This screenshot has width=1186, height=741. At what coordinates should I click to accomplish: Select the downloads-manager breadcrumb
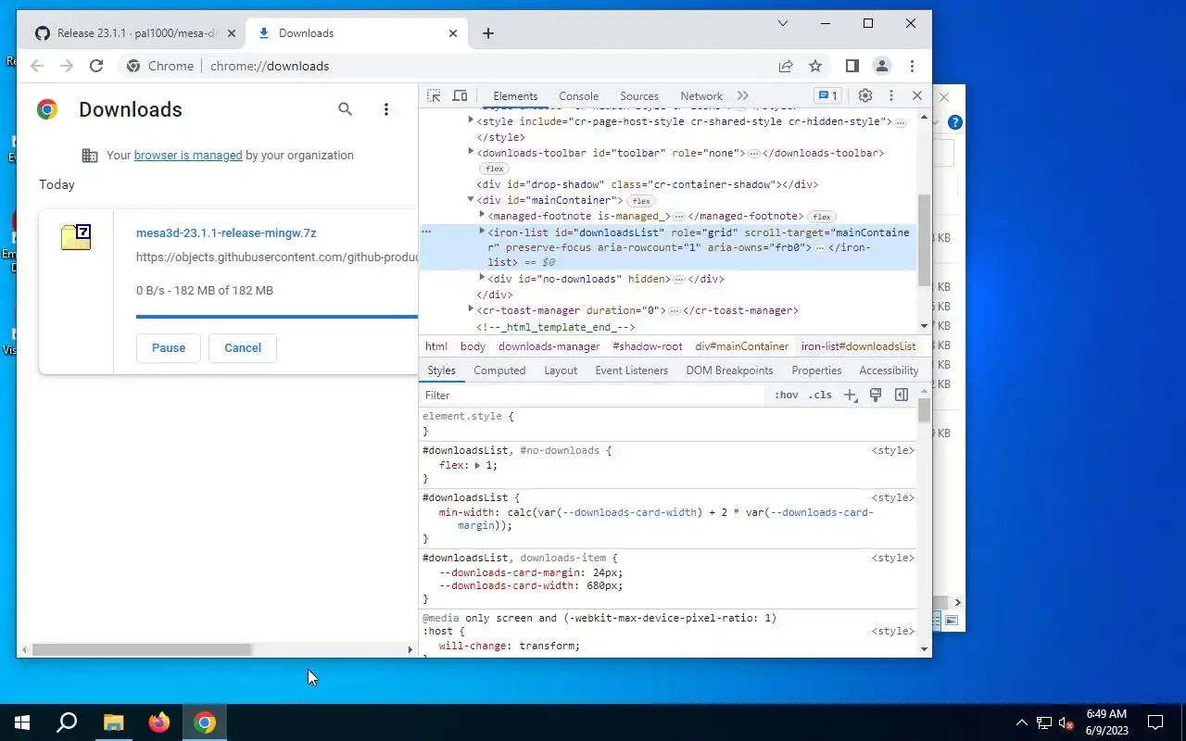click(549, 346)
